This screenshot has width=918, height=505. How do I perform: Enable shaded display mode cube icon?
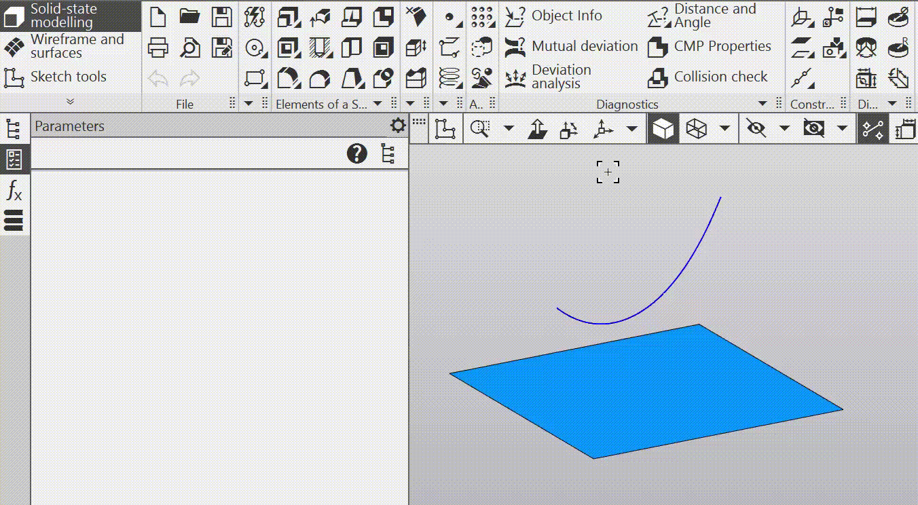click(x=663, y=128)
